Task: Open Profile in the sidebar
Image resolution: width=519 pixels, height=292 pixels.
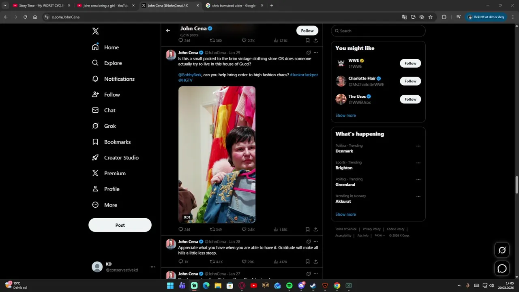Action: 106,189
